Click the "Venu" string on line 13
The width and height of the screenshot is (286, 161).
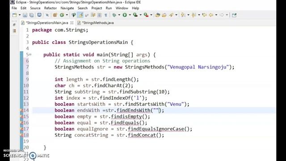pyautogui.click(x=176, y=104)
